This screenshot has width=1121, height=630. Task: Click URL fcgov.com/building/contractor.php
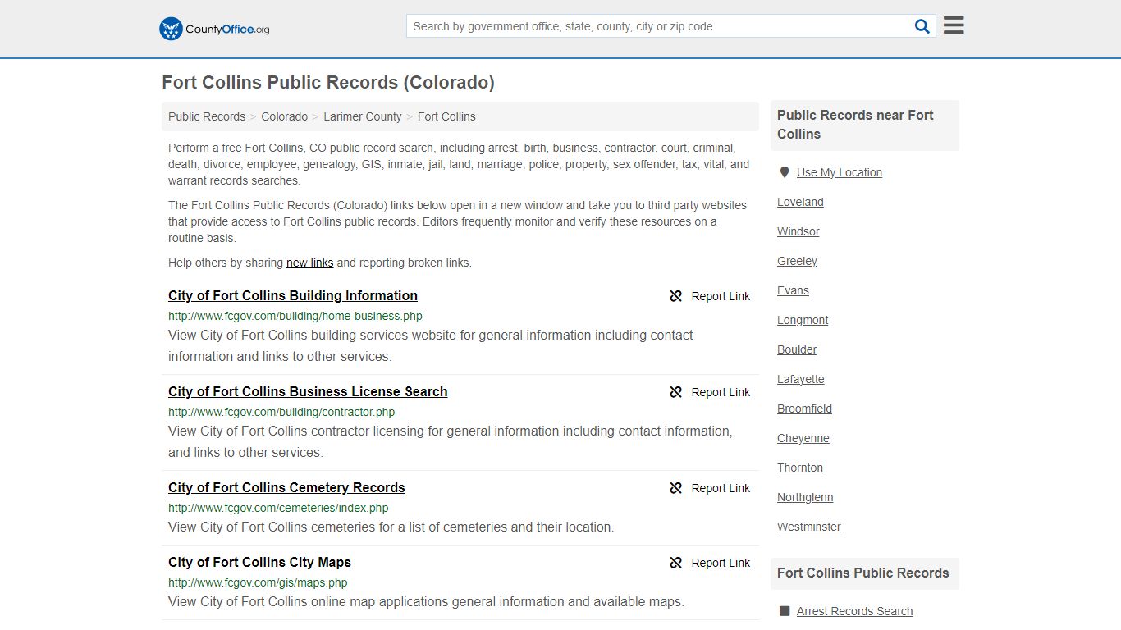(281, 412)
